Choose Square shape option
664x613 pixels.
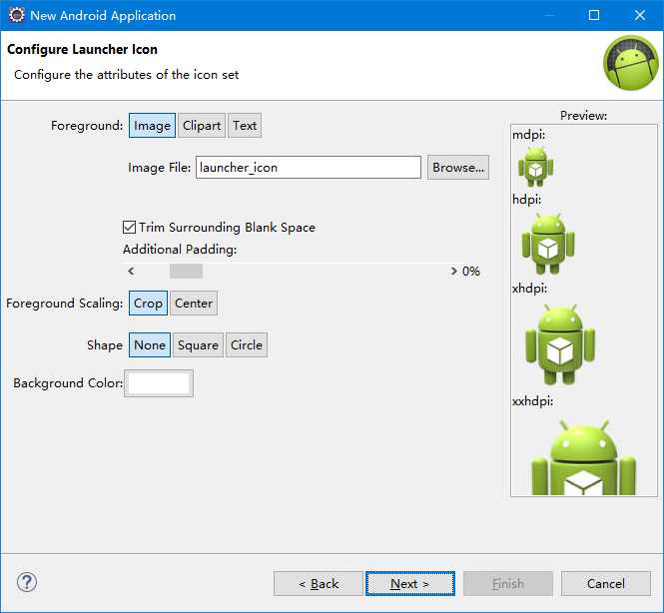[198, 345]
